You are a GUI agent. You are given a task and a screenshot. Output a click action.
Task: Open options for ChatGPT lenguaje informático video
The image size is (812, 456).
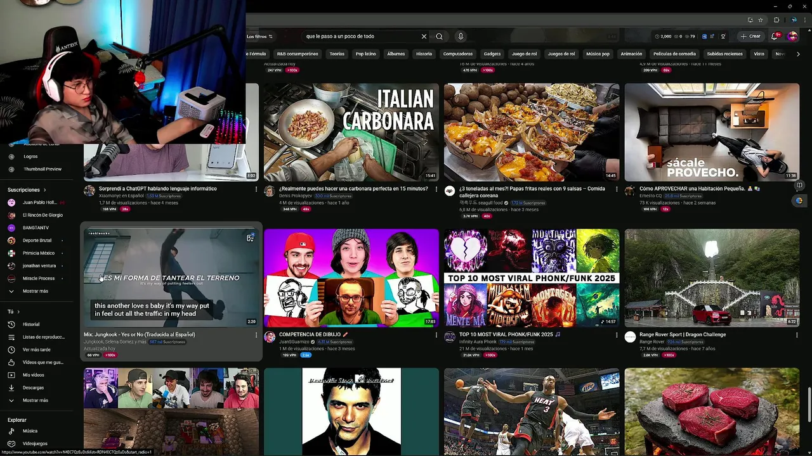pos(256,189)
